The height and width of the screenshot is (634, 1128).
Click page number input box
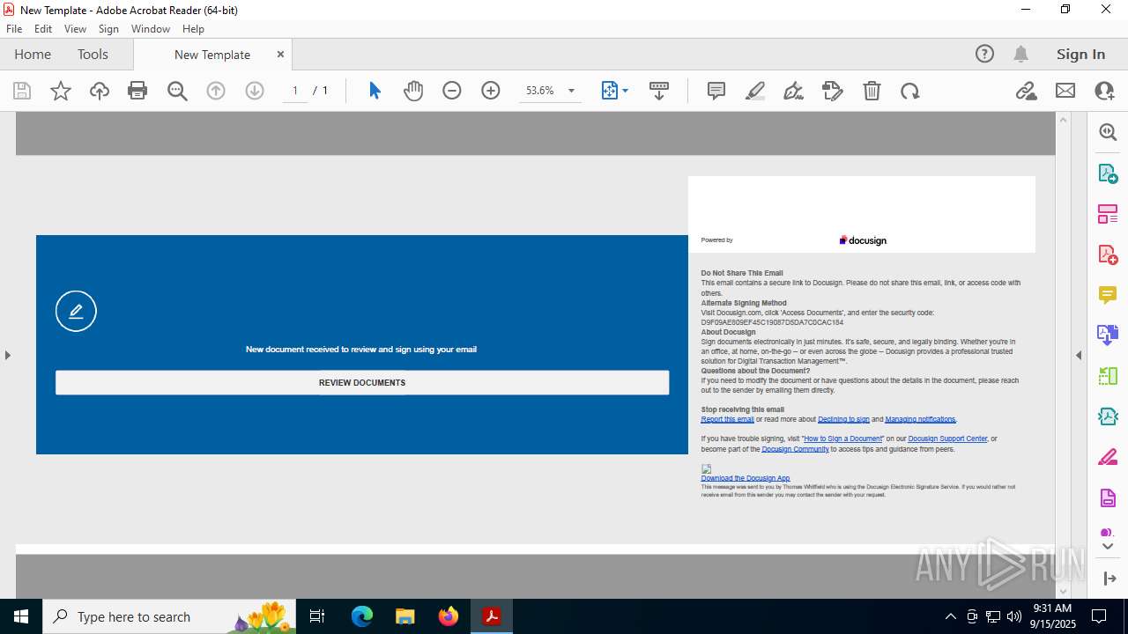click(295, 91)
